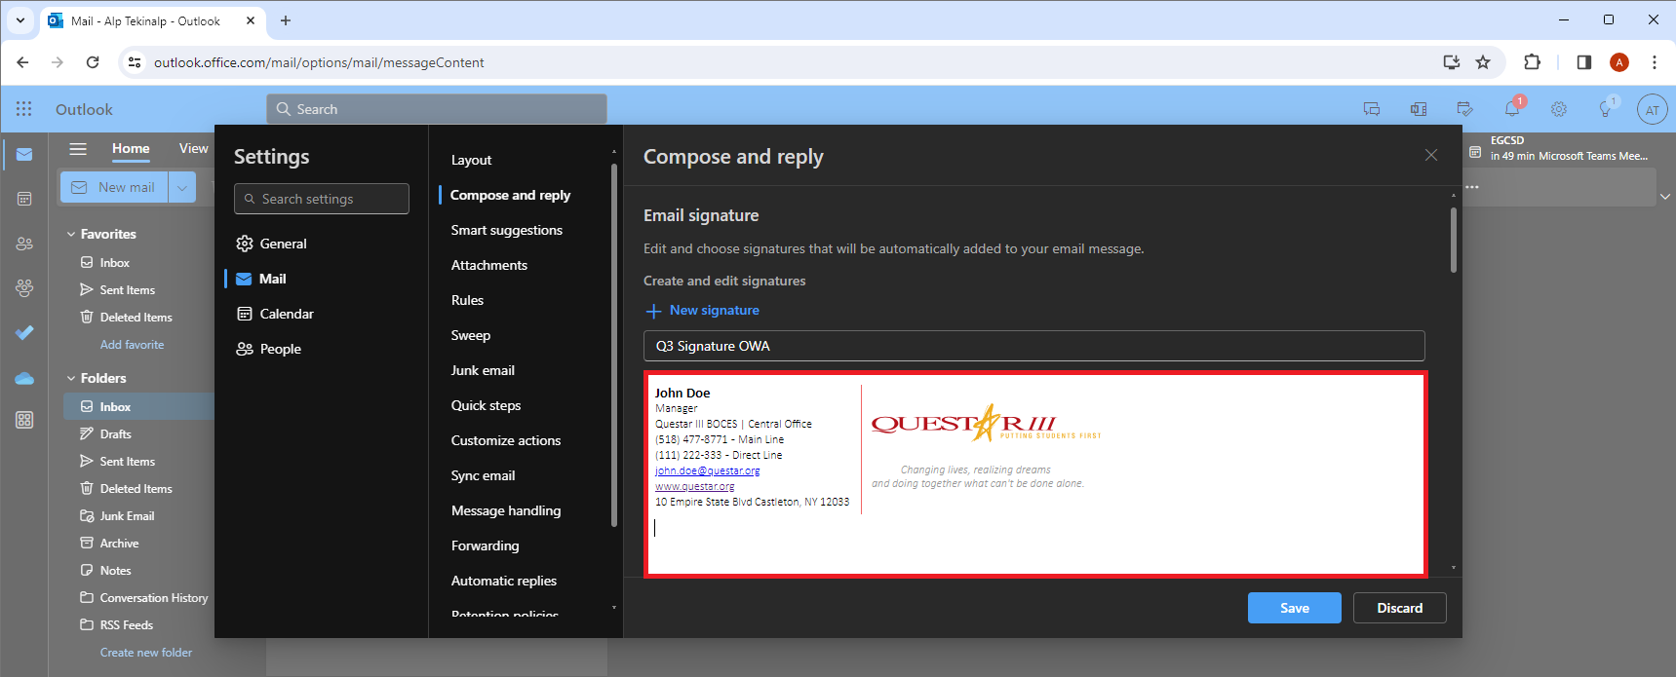Open Rules settings
The width and height of the screenshot is (1676, 677).
467,300
